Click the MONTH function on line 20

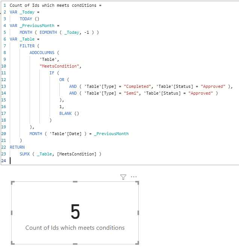(36, 134)
